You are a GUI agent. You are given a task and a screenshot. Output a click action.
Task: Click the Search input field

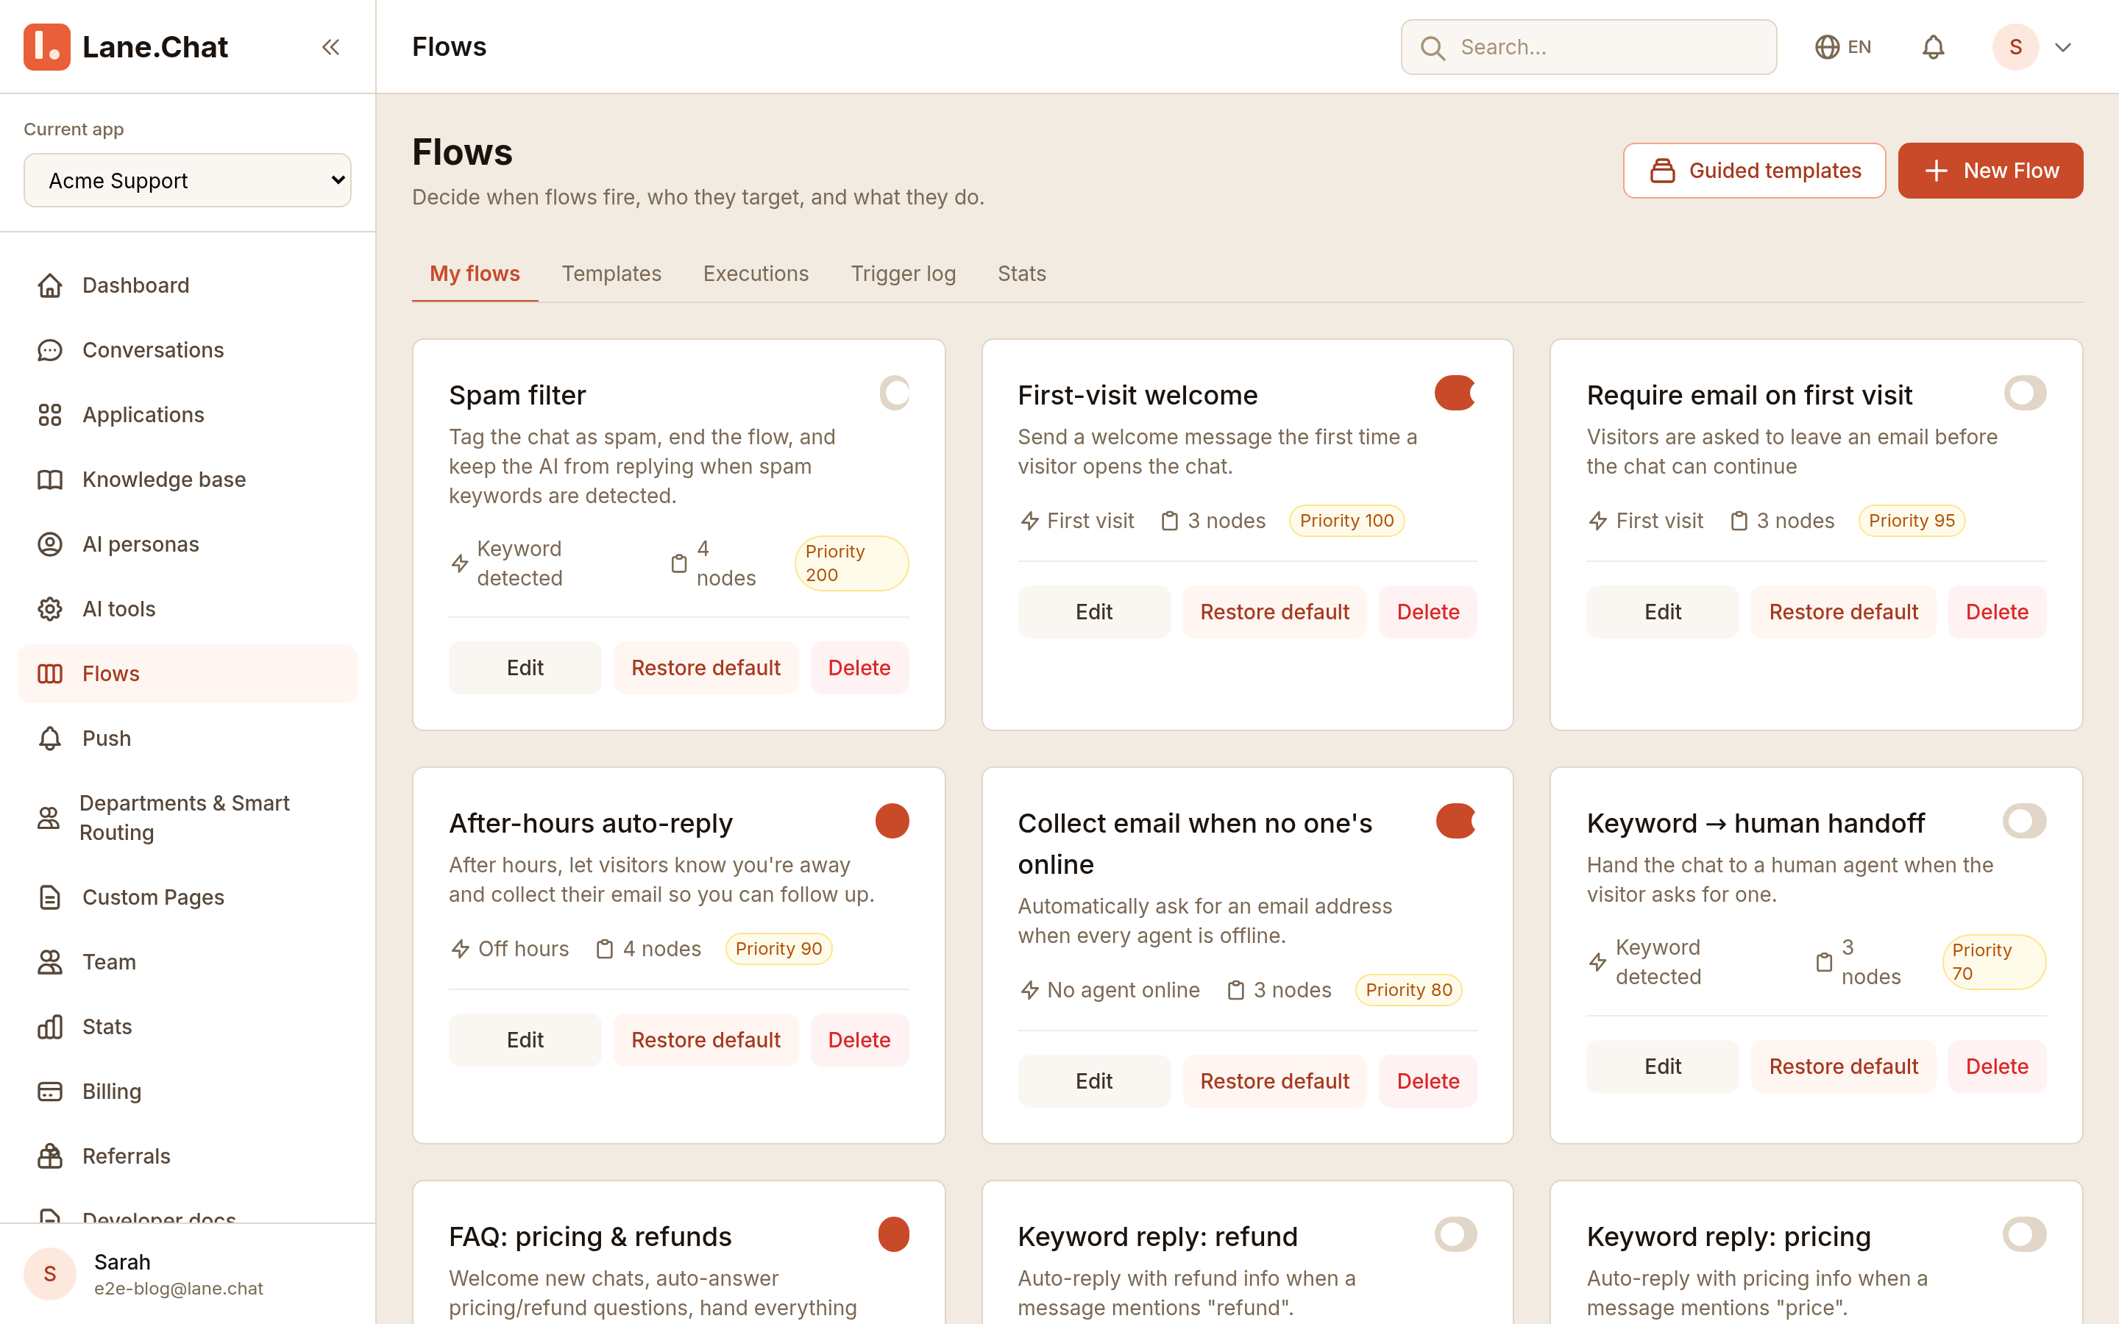tap(1589, 47)
